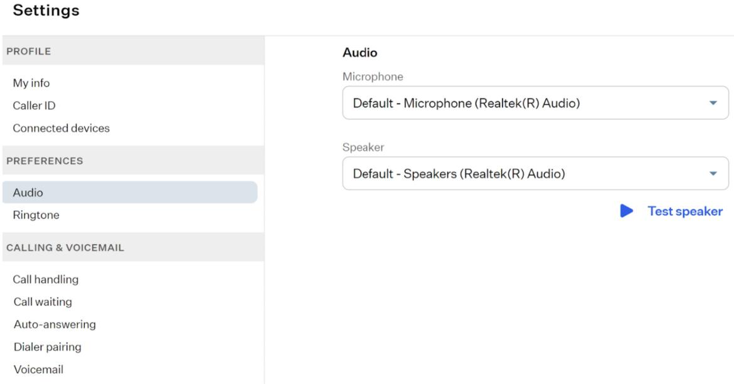Click the PREFERENCES section header

tap(134, 161)
